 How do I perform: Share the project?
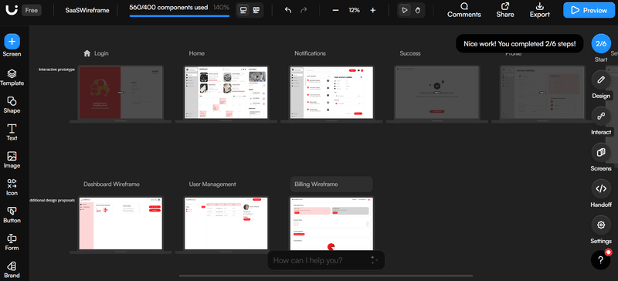pyautogui.click(x=505, y=10)
